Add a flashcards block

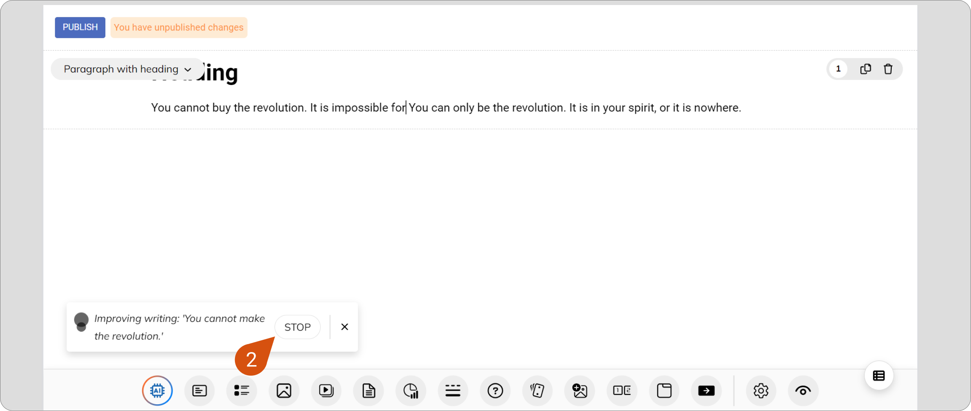coord(537,391)
